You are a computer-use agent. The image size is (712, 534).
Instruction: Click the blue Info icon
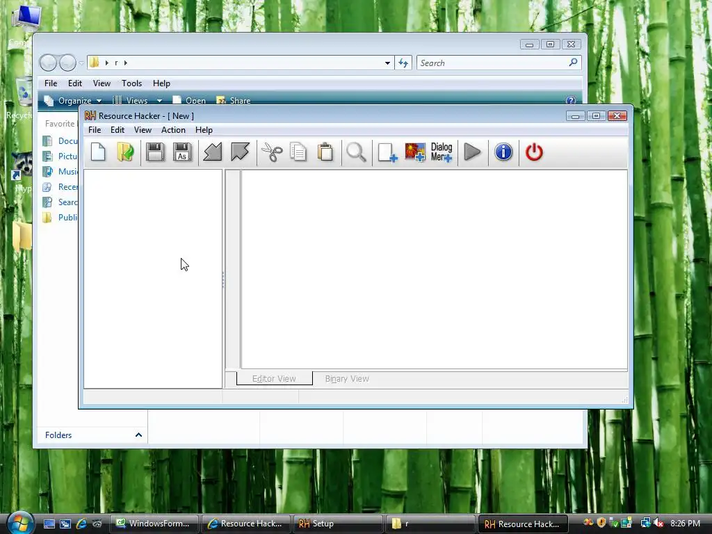point(503,152)
